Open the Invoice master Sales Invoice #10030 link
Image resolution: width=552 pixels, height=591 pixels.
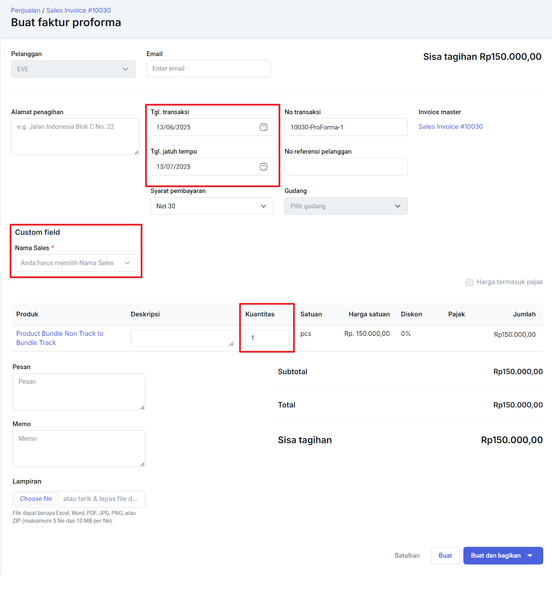tap(451, 127)
